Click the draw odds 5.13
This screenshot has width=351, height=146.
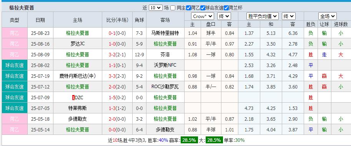pos(271,33)
